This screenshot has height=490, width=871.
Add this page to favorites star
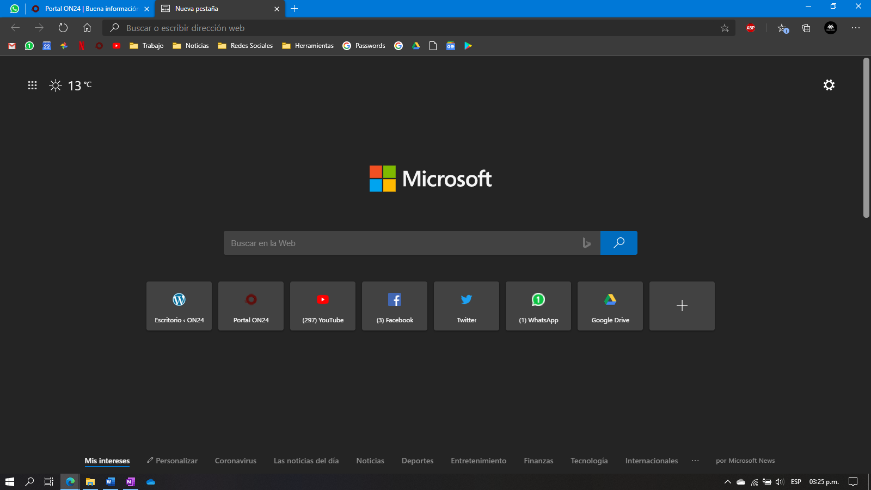725,28
